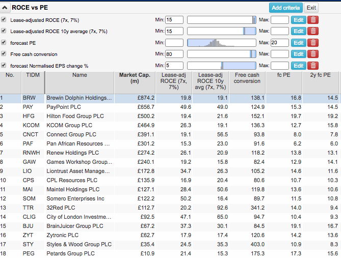
Task: Click the Lease-adjusted ROCE (7x, 7%) range slider
Action: tap(222, 20)
